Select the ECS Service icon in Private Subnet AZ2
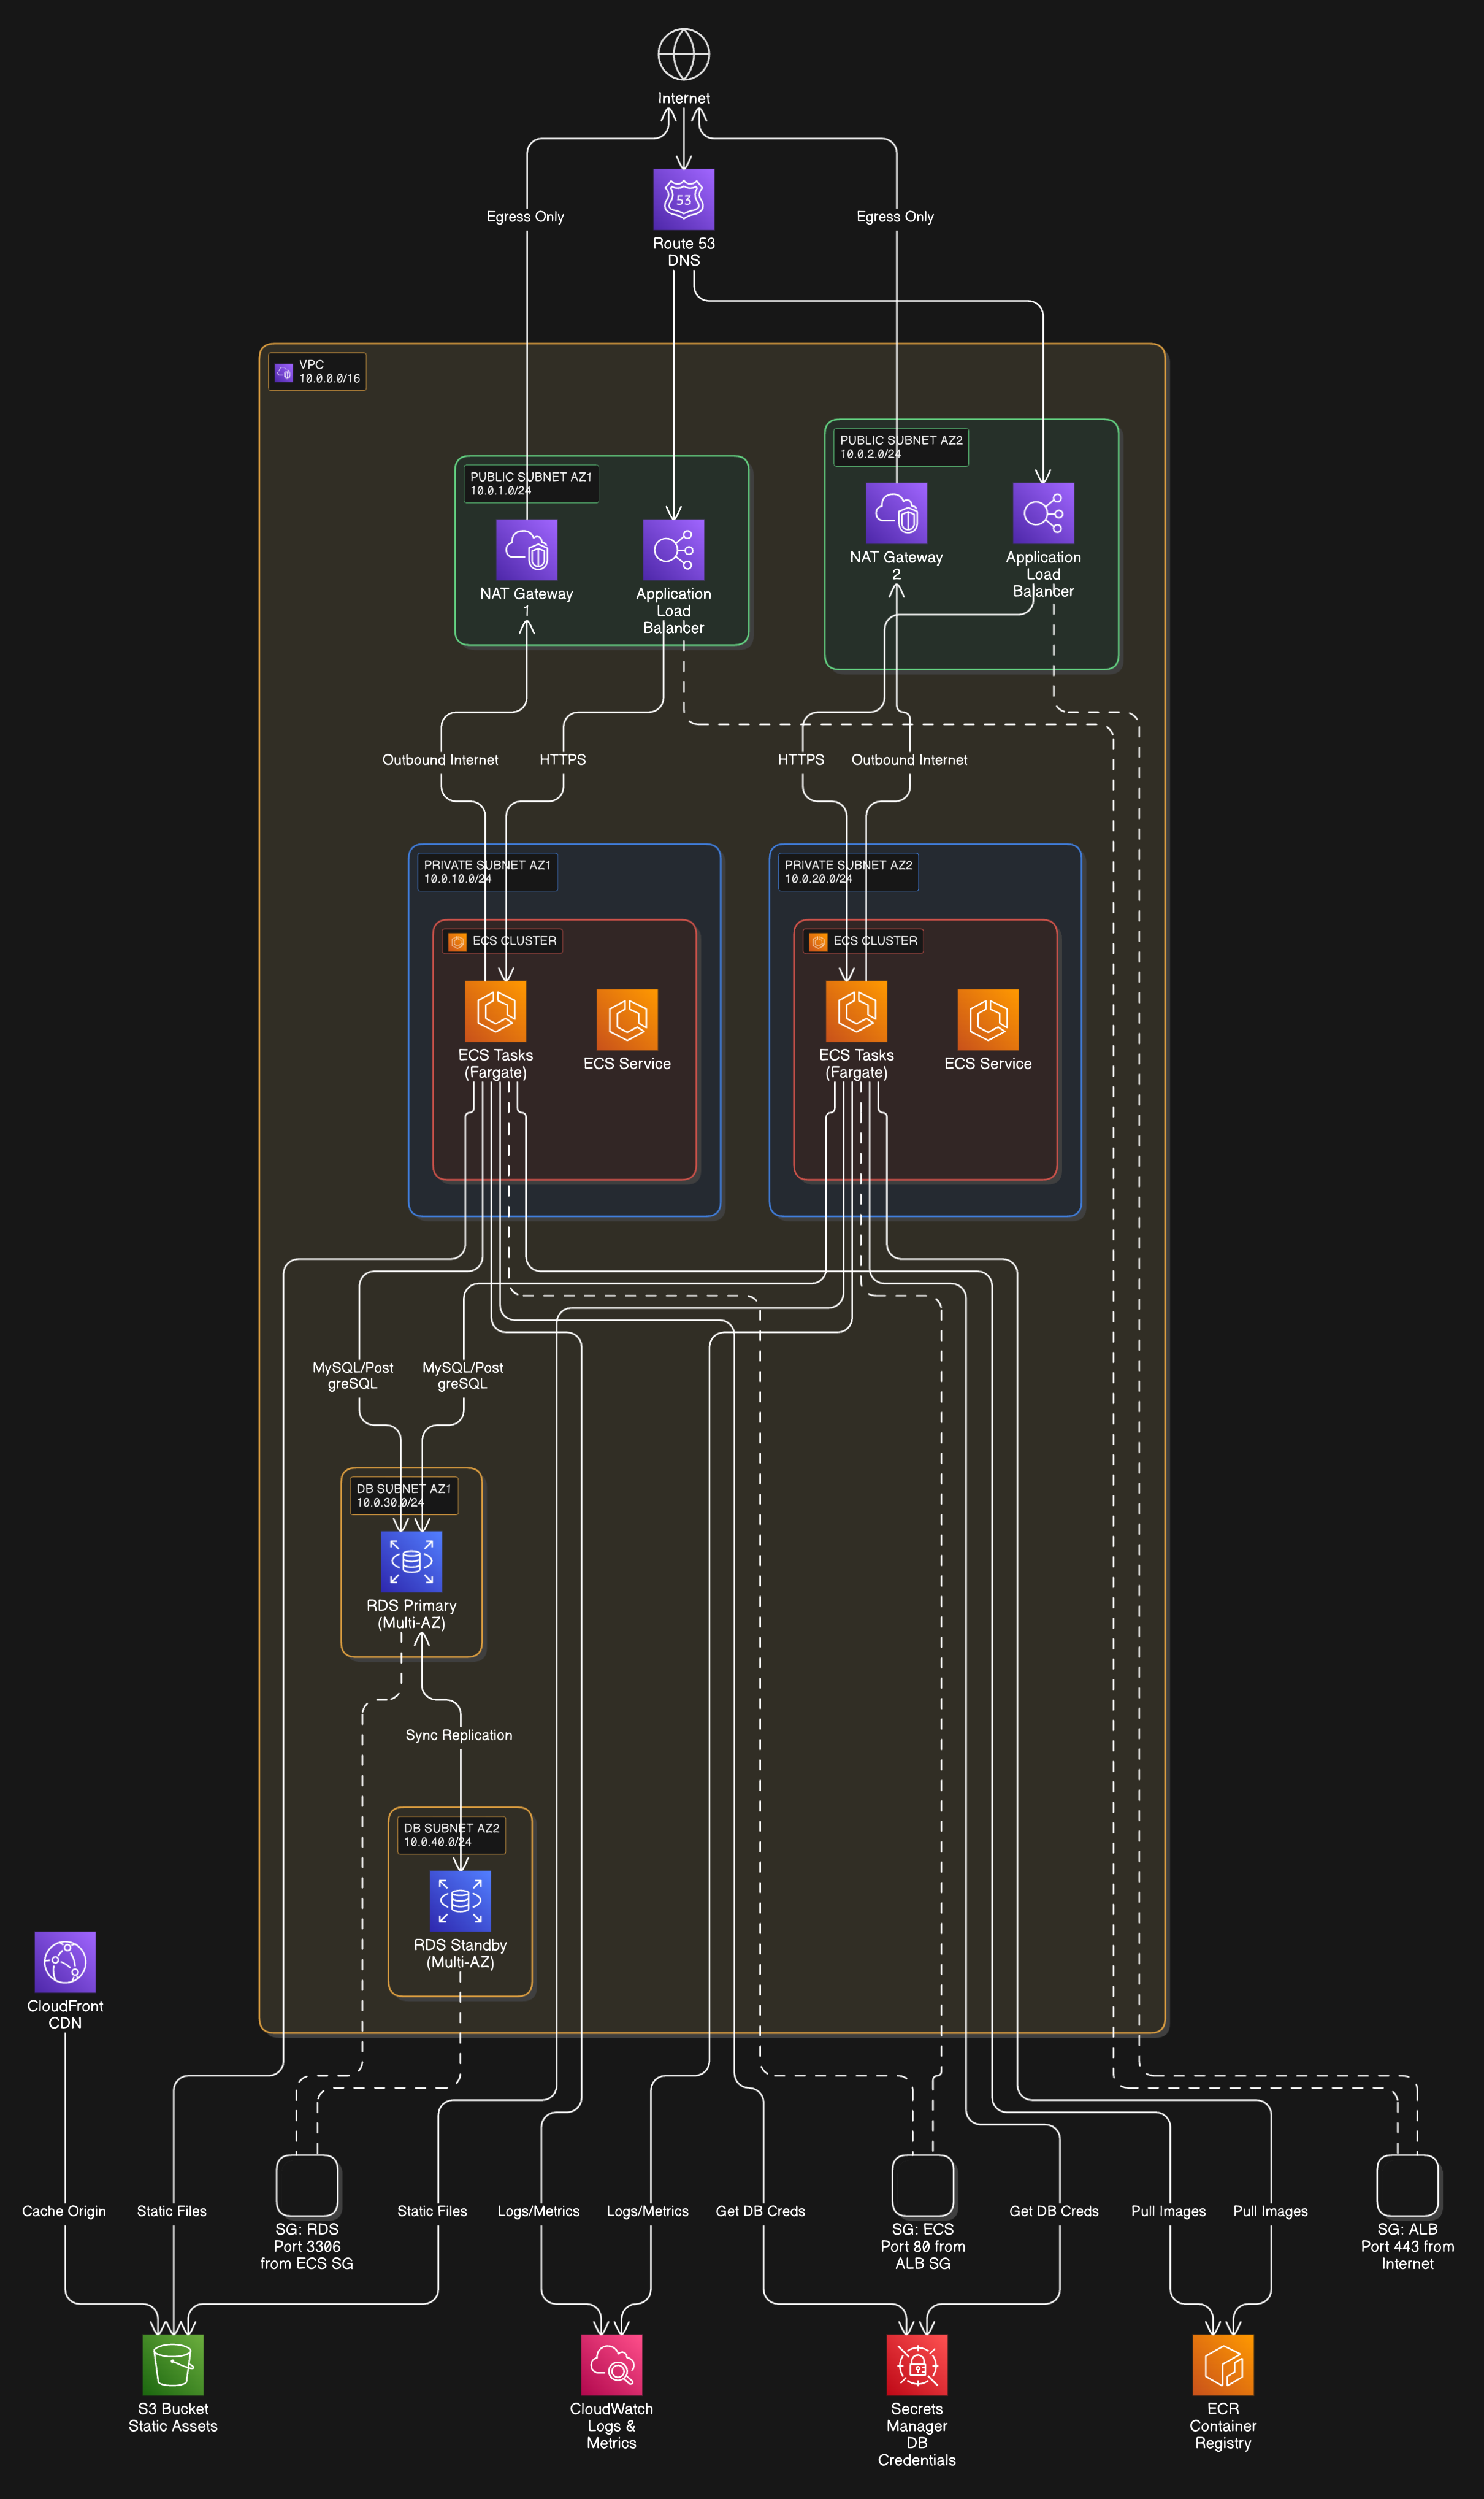This screenshot has width=1484, height=2499. [x=988, y=1020]
